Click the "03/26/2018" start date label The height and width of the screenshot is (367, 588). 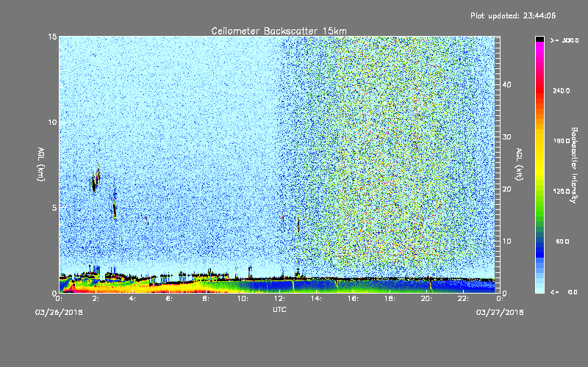click(59, 313)
